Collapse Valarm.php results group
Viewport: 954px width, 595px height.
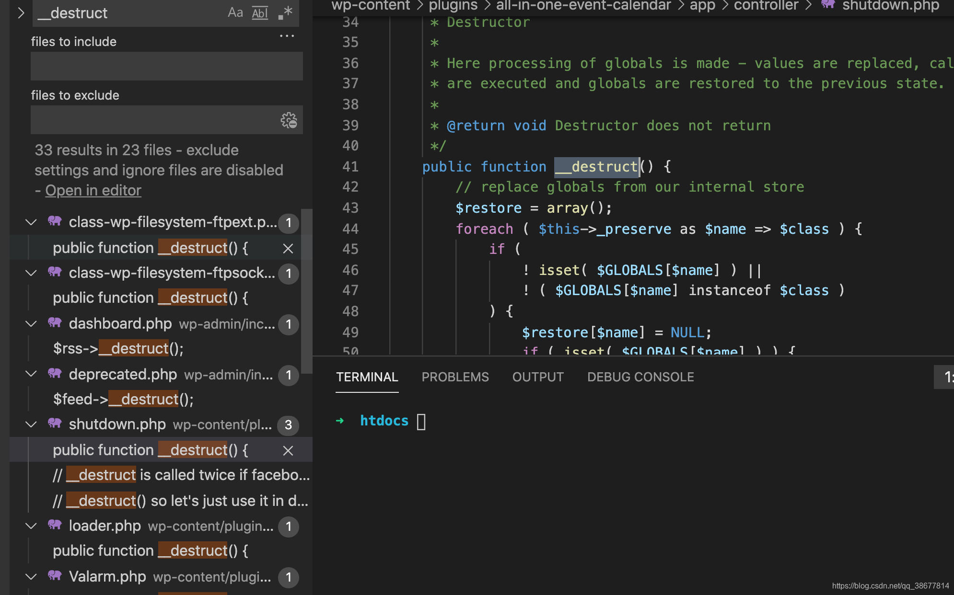point(31,577)
